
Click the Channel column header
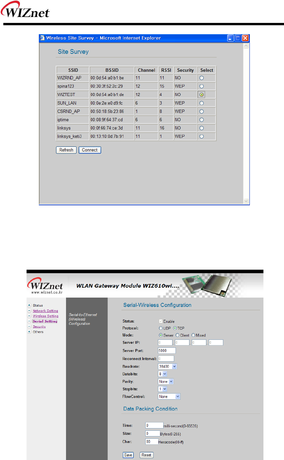tap(146, 70)
